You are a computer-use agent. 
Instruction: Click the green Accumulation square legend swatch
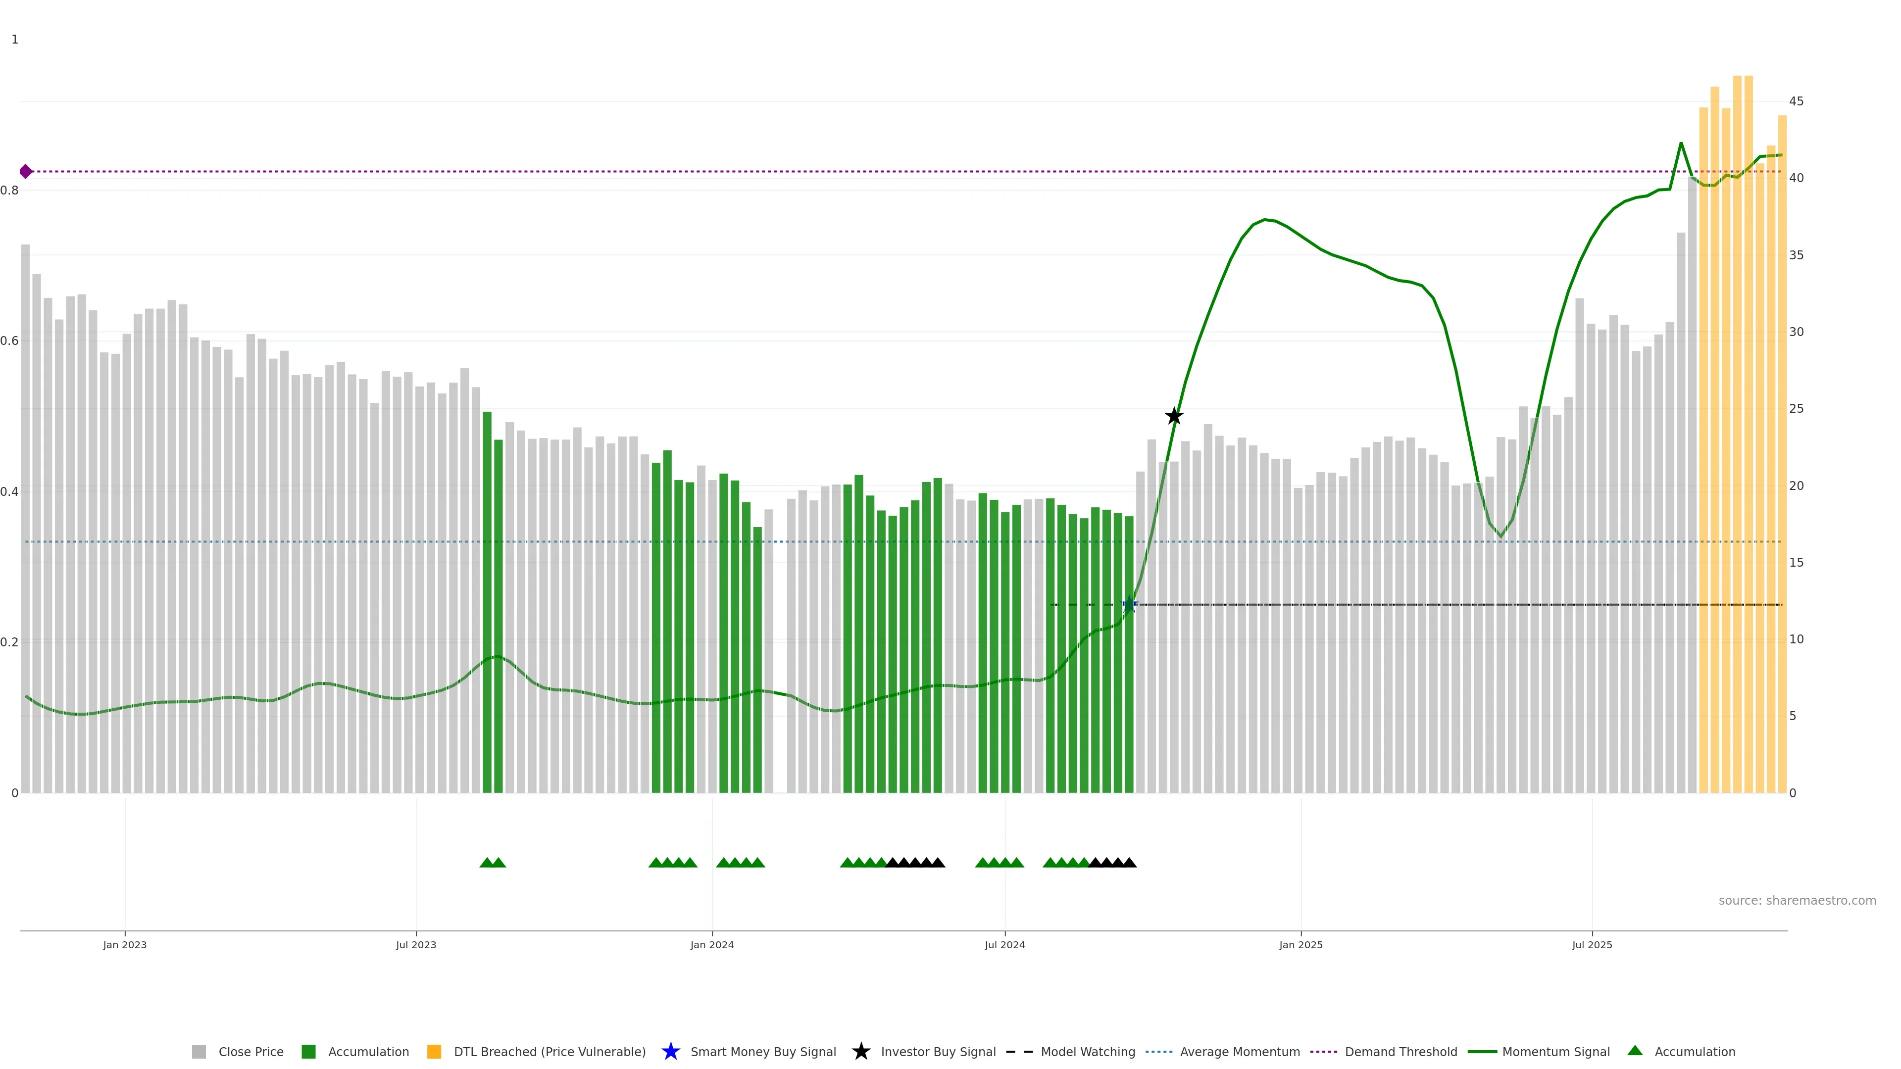[x=308, y=1051]
